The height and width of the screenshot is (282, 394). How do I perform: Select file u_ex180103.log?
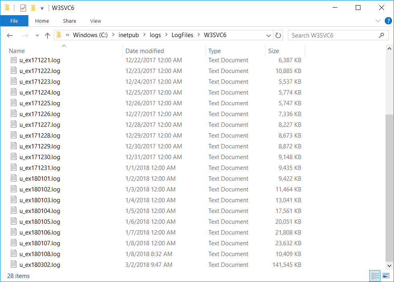point(40,200)
